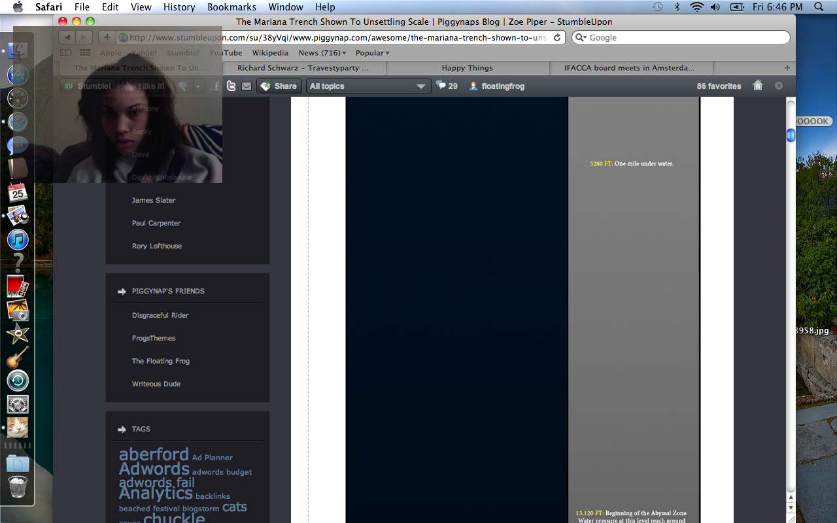Viewport: 837px width, 523px height.
Task: Open the Popular bookmarks dropdown
Action: point(372,53)
